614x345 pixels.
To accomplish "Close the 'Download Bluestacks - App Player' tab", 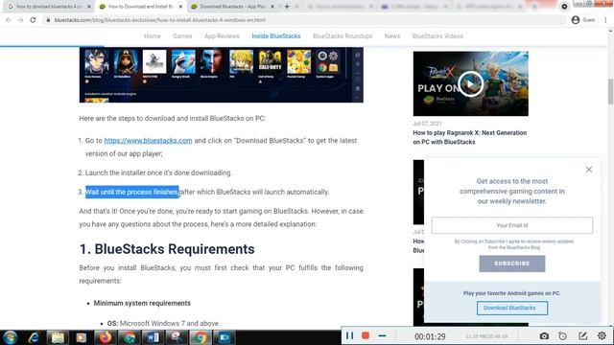I will pos(272,7).
